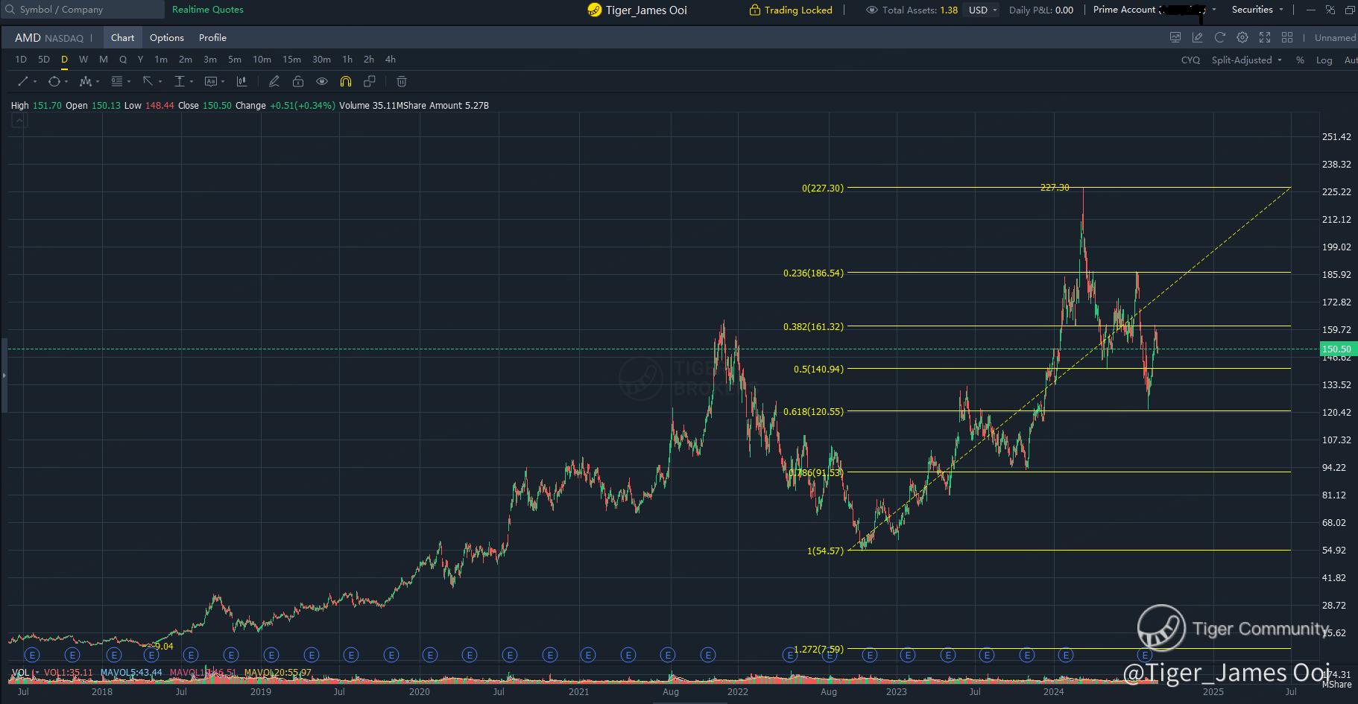The image size is (1358, 704).
Task: Select the 1h timeframe
Action: pyautogui.click(x=347, y=60)
